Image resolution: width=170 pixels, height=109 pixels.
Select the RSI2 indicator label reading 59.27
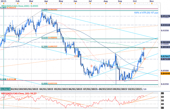coord(19,93)
